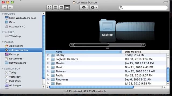The width and height of the screenshot is (172, 96).
Task: Open the Action gear menu
Action: point(94,7)
